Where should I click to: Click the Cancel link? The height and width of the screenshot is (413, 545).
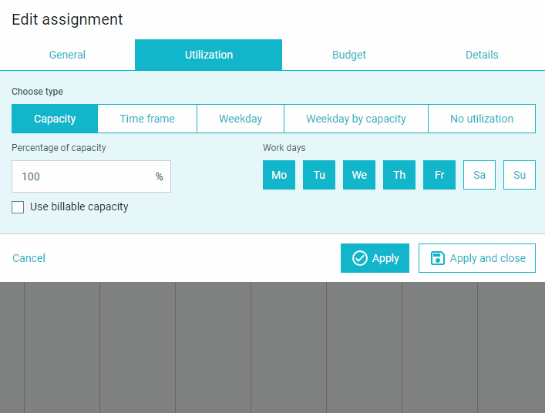pyautogui.click(x=29, y=258)
